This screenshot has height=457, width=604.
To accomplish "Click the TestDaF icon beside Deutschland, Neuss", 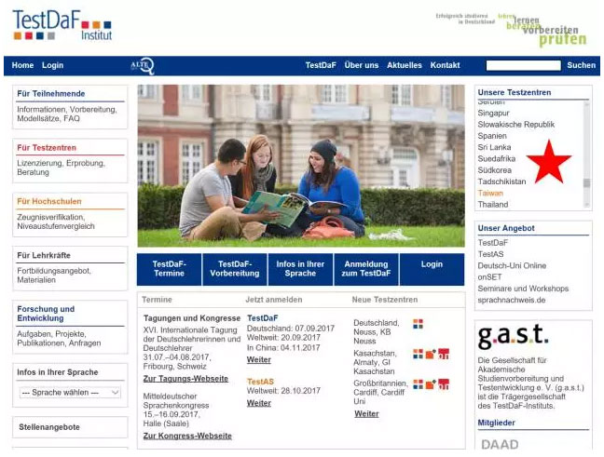I will point(418,324).
